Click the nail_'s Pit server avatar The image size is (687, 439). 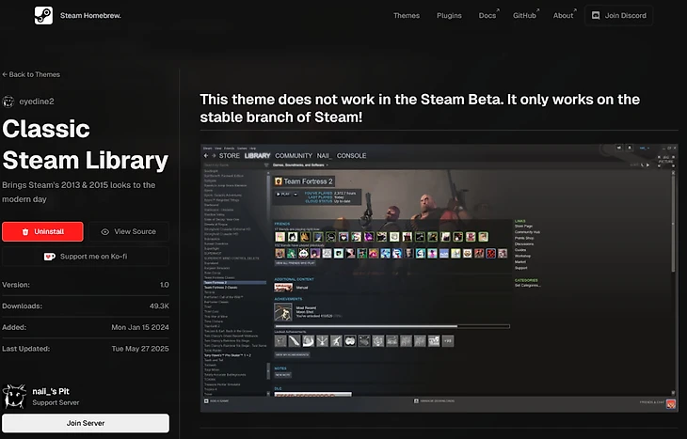click(x=14, y=397)
